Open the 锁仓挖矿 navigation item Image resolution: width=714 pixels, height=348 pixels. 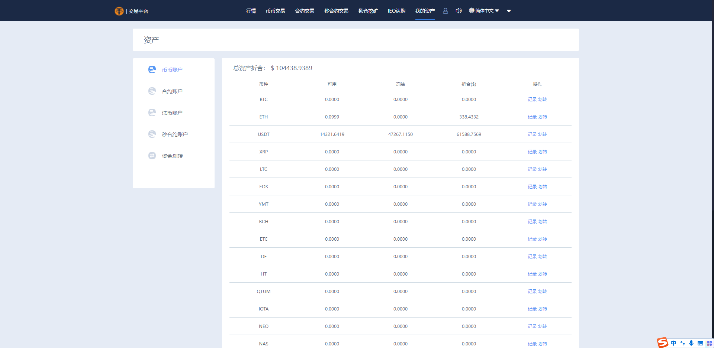(368, 11)
